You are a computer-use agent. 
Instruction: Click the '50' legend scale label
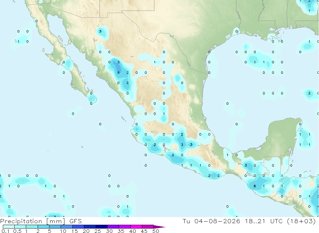(x=156, y=231)
